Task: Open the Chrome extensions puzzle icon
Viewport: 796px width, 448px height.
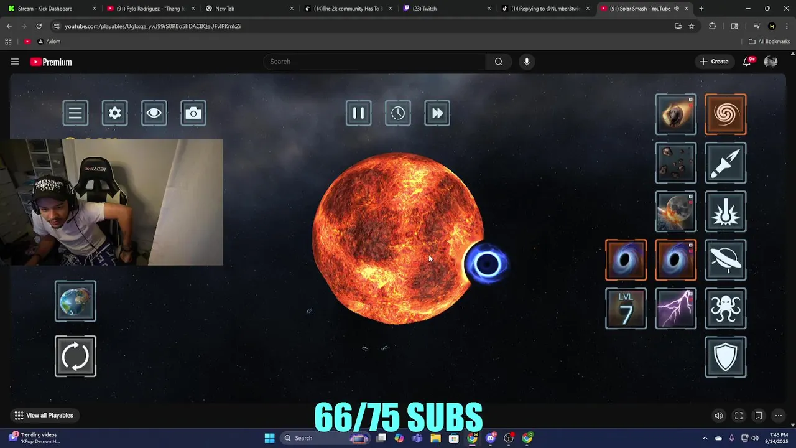Action: point(713,26)
